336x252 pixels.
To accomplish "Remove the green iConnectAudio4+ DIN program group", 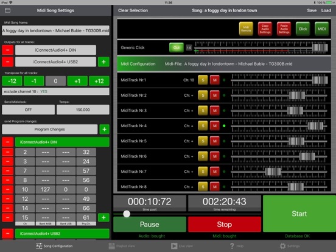I will (7, 142).
